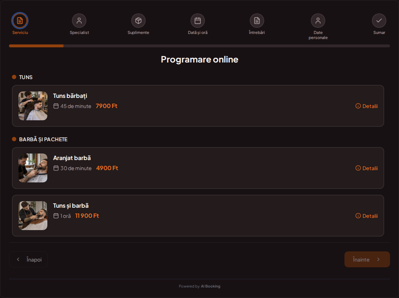Select the Aranjat barbă thumbnail image
Screen dimensions: 399x298
point(33,168)
